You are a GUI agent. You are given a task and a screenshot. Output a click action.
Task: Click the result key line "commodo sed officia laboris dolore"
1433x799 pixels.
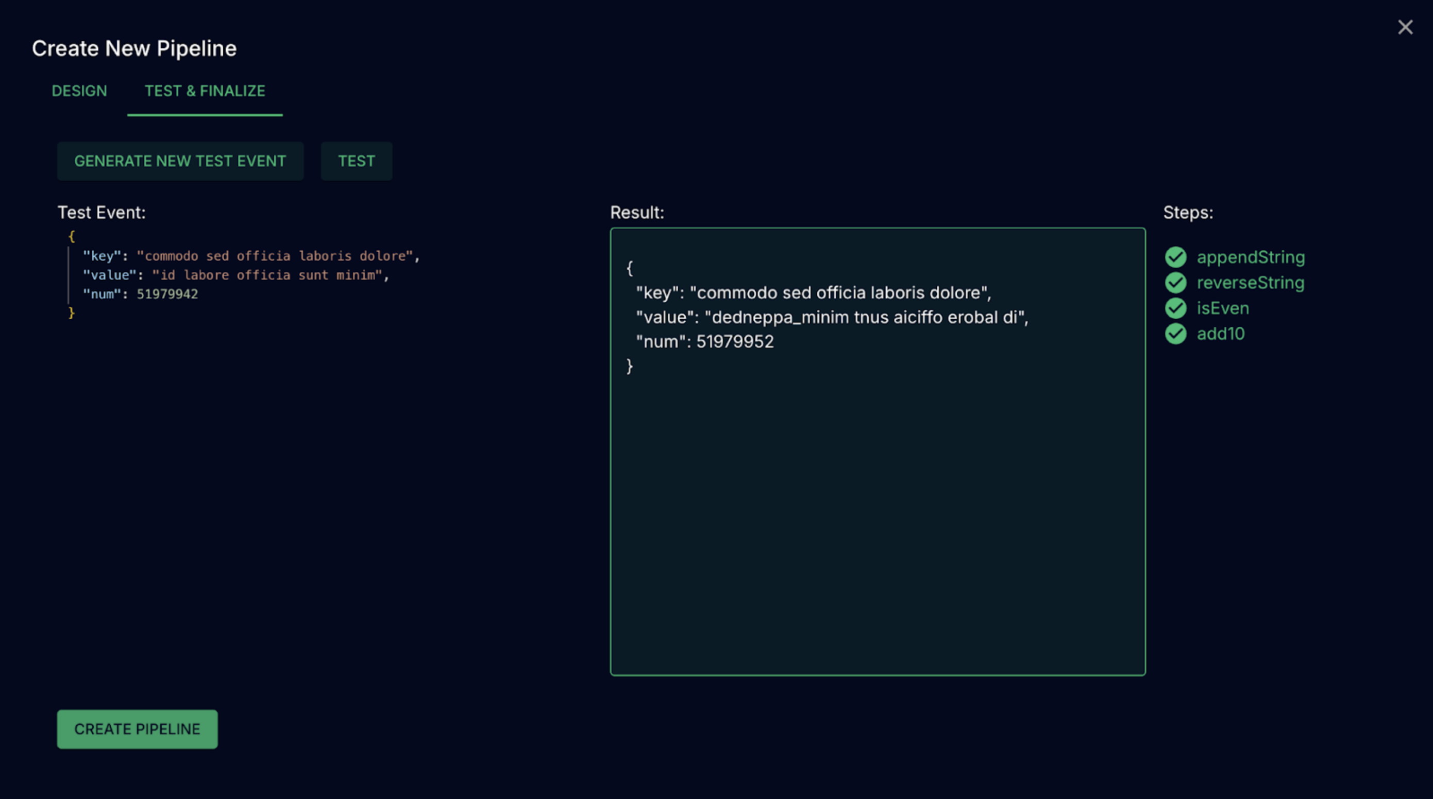[813, 293]
